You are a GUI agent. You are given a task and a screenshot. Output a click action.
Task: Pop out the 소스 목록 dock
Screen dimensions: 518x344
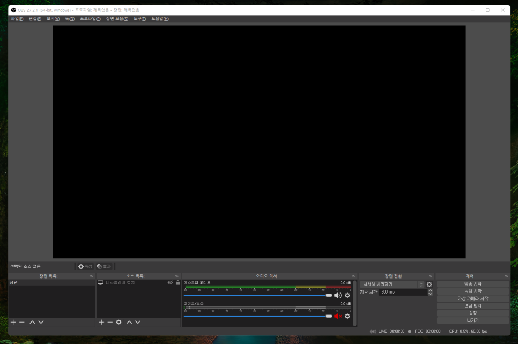coord(177,276)
